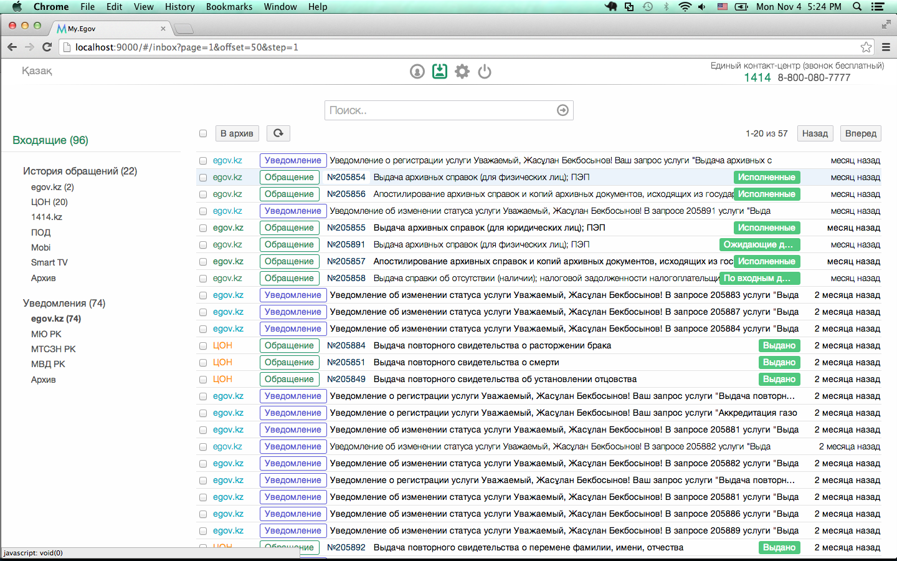The height and width of the screenshot is (561, 897).
Task: Open the user profile icon in header
Action: coord(417,72)
